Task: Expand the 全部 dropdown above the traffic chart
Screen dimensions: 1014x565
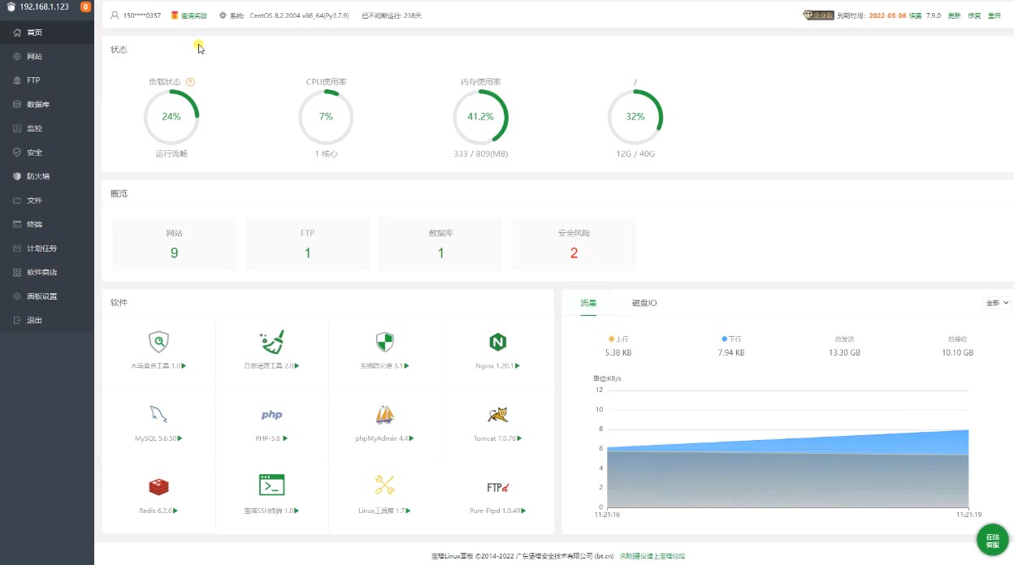Action: click(997, 303)
